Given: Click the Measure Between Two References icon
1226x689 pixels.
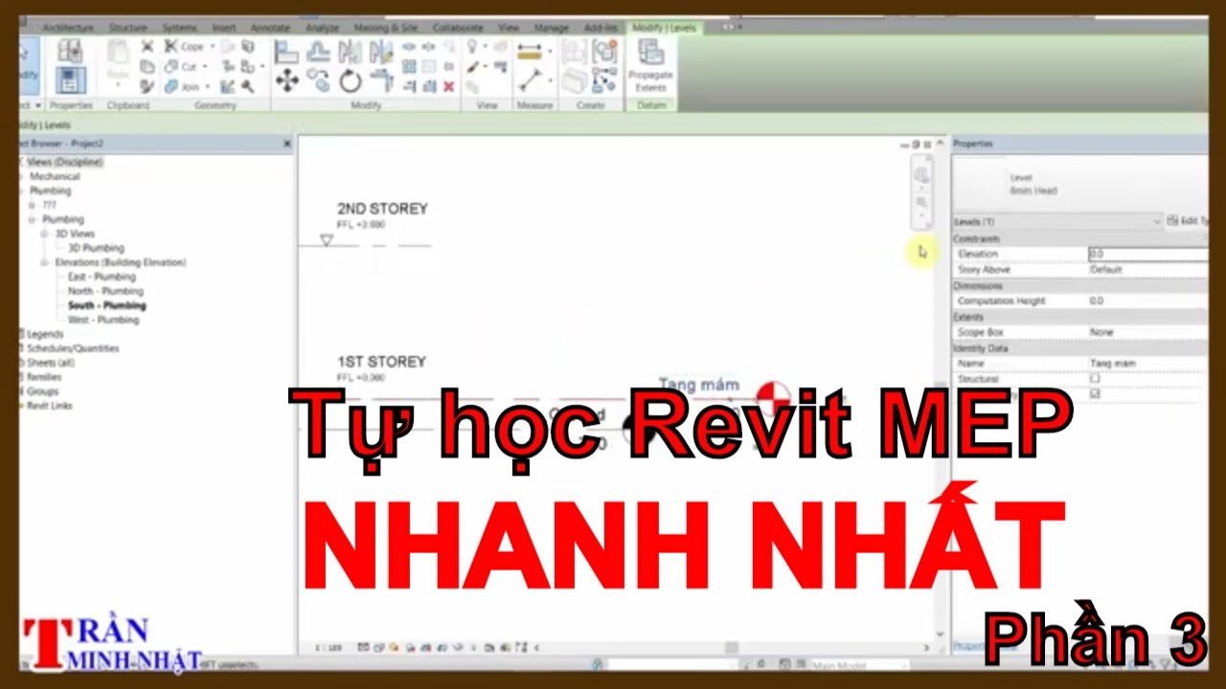Looking at the screenshot, I should coord(529,53).
